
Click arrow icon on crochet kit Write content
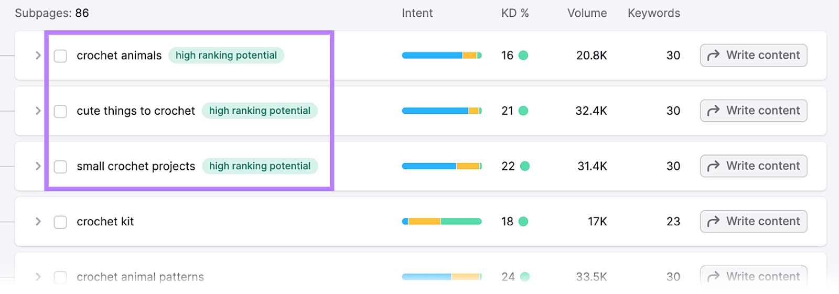713,222
